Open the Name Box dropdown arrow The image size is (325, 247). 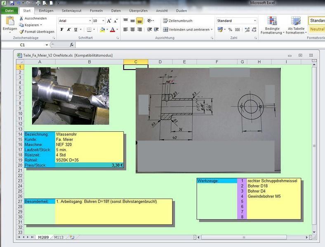click(x=47, y=45)
